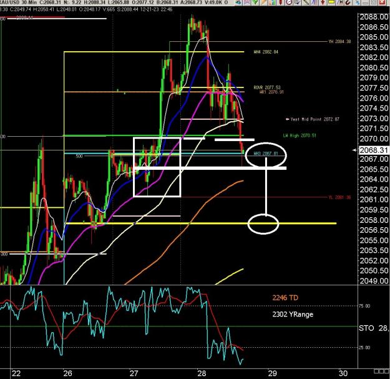Image resolution: width=390 pixels, height=379 pixels.
Task: Click date 27 on the time axis
Action: click(x=134, y=373)
